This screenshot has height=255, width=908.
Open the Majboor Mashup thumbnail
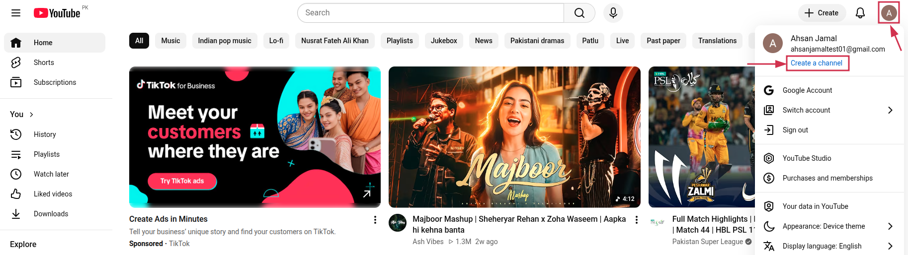(x=514, y=137)
